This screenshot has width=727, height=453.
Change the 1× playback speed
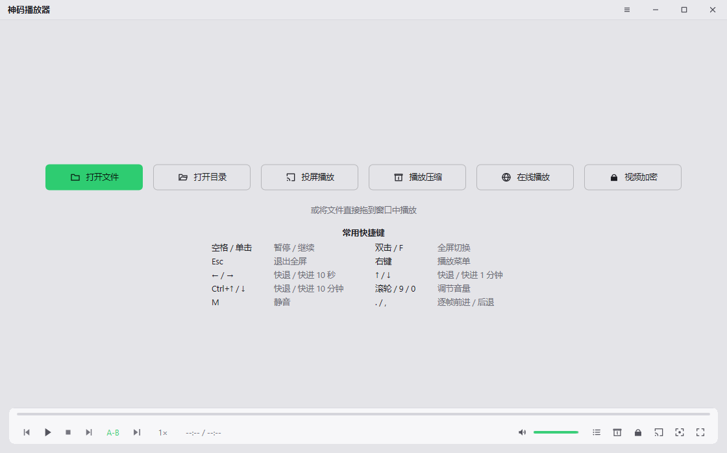click(163, 433)
